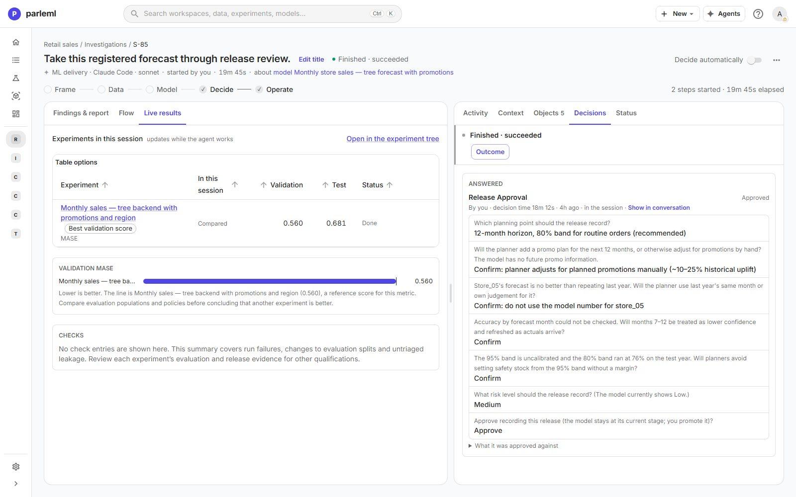The image size is (796, 497).
Task: Open the user avatar A menu
Action: point(780,14)
